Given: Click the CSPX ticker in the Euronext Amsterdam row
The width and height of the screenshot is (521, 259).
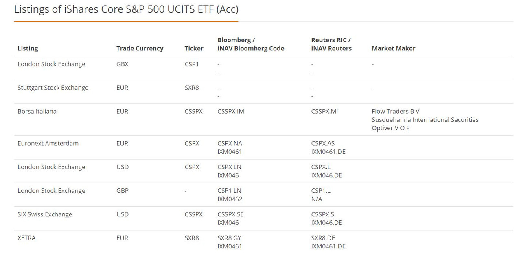Looking at the screenshot, I should [x=192, y=143].
